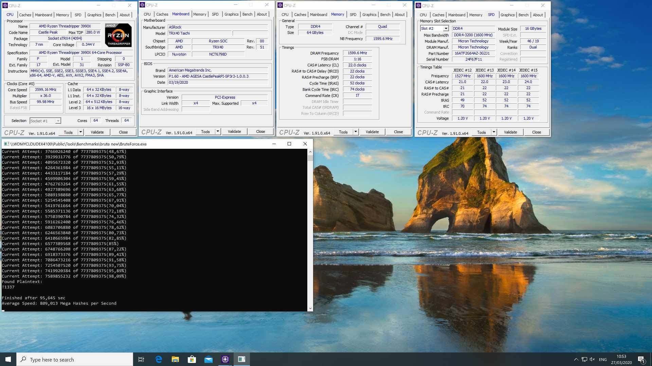This screenshot has height=366, width=652.
Task: Switch to Caches tab in first CPU-Z window
Action: pos(25,15)
